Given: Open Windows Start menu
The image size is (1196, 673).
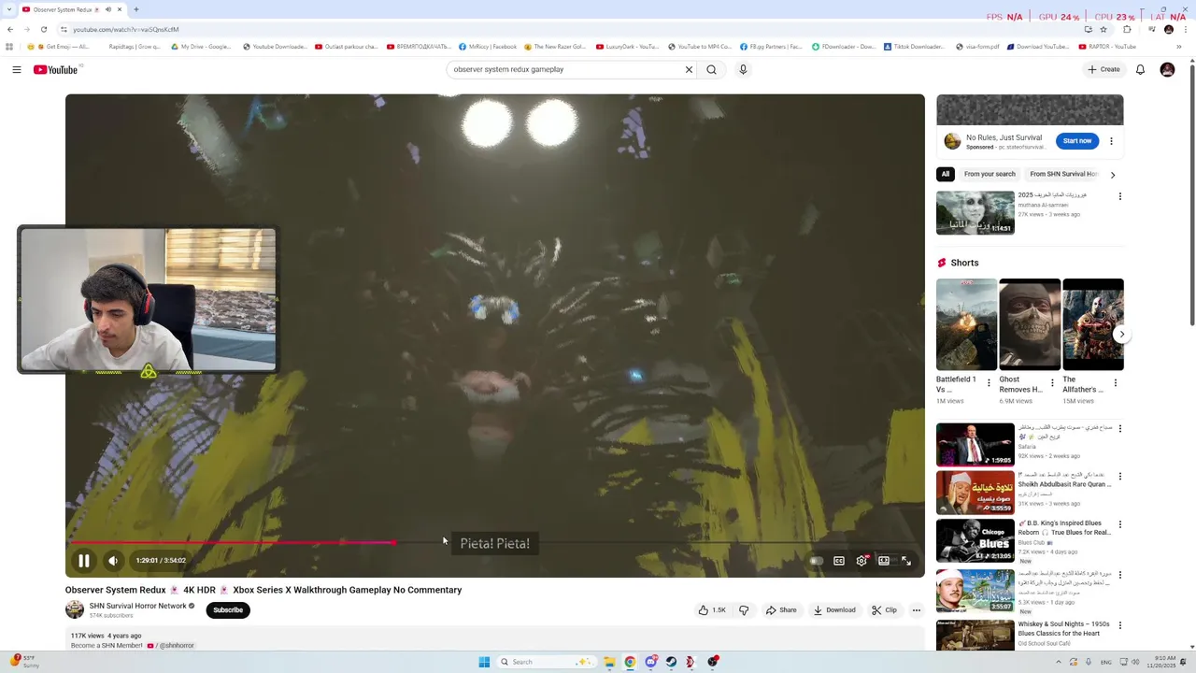Looking at the screenshot, I should click(x=484, y=662).
